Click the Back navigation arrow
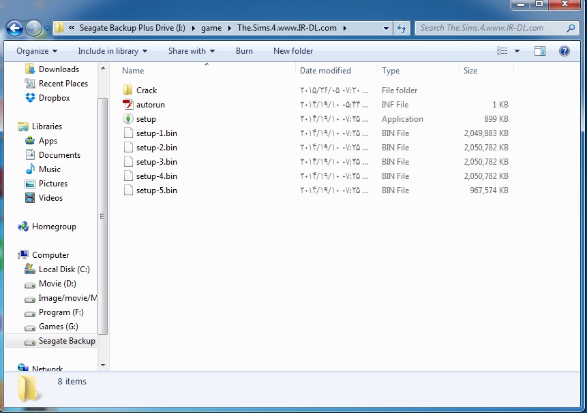This screenshot has height=413, width=587. pos(14,28)
